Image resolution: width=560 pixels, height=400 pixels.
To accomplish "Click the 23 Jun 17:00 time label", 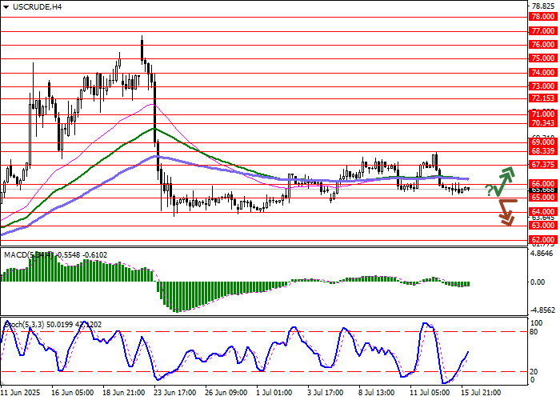I will (x=175, y=393).
